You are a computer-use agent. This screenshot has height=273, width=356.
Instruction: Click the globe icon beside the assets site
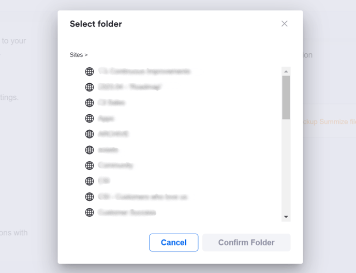(90, 150)
